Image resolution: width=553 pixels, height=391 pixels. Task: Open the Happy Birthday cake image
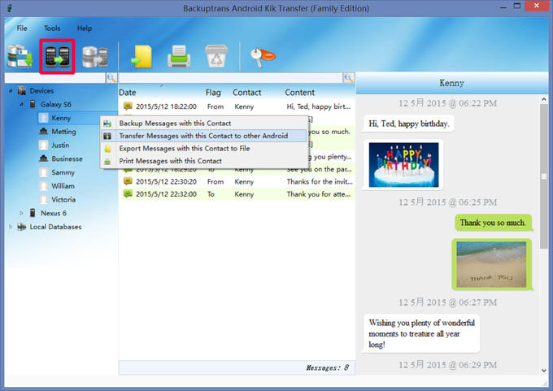click(x=403, y=165)
